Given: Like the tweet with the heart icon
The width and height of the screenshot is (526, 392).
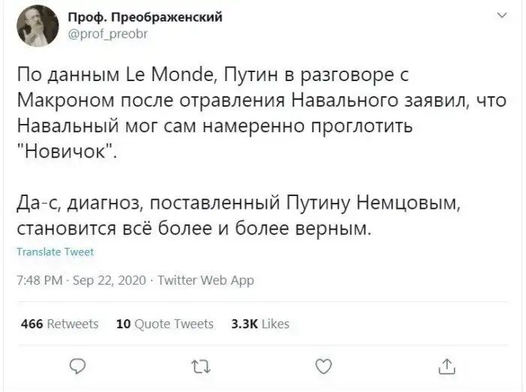Looking at the screenshot, I should pos(323,366).
